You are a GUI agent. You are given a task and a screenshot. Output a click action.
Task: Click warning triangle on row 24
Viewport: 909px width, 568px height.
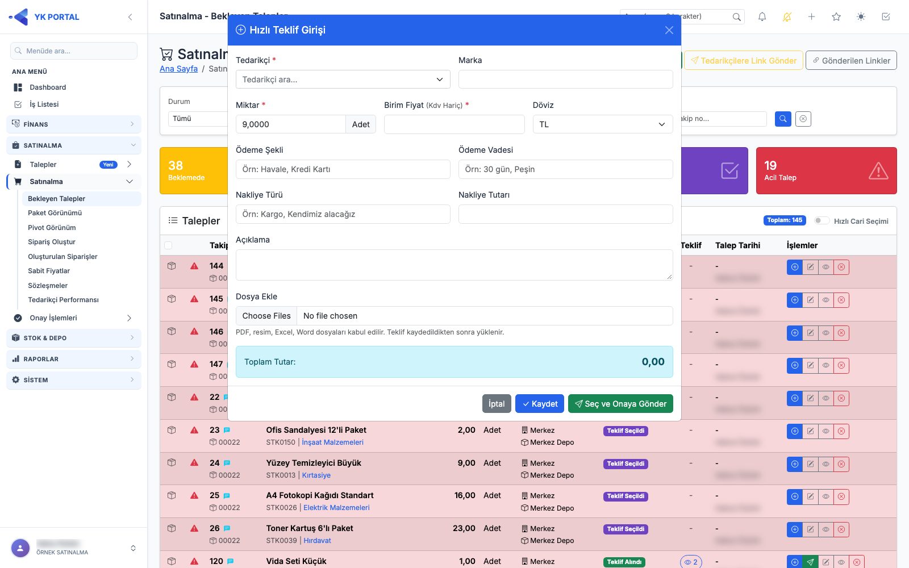(x=194, y=462)
